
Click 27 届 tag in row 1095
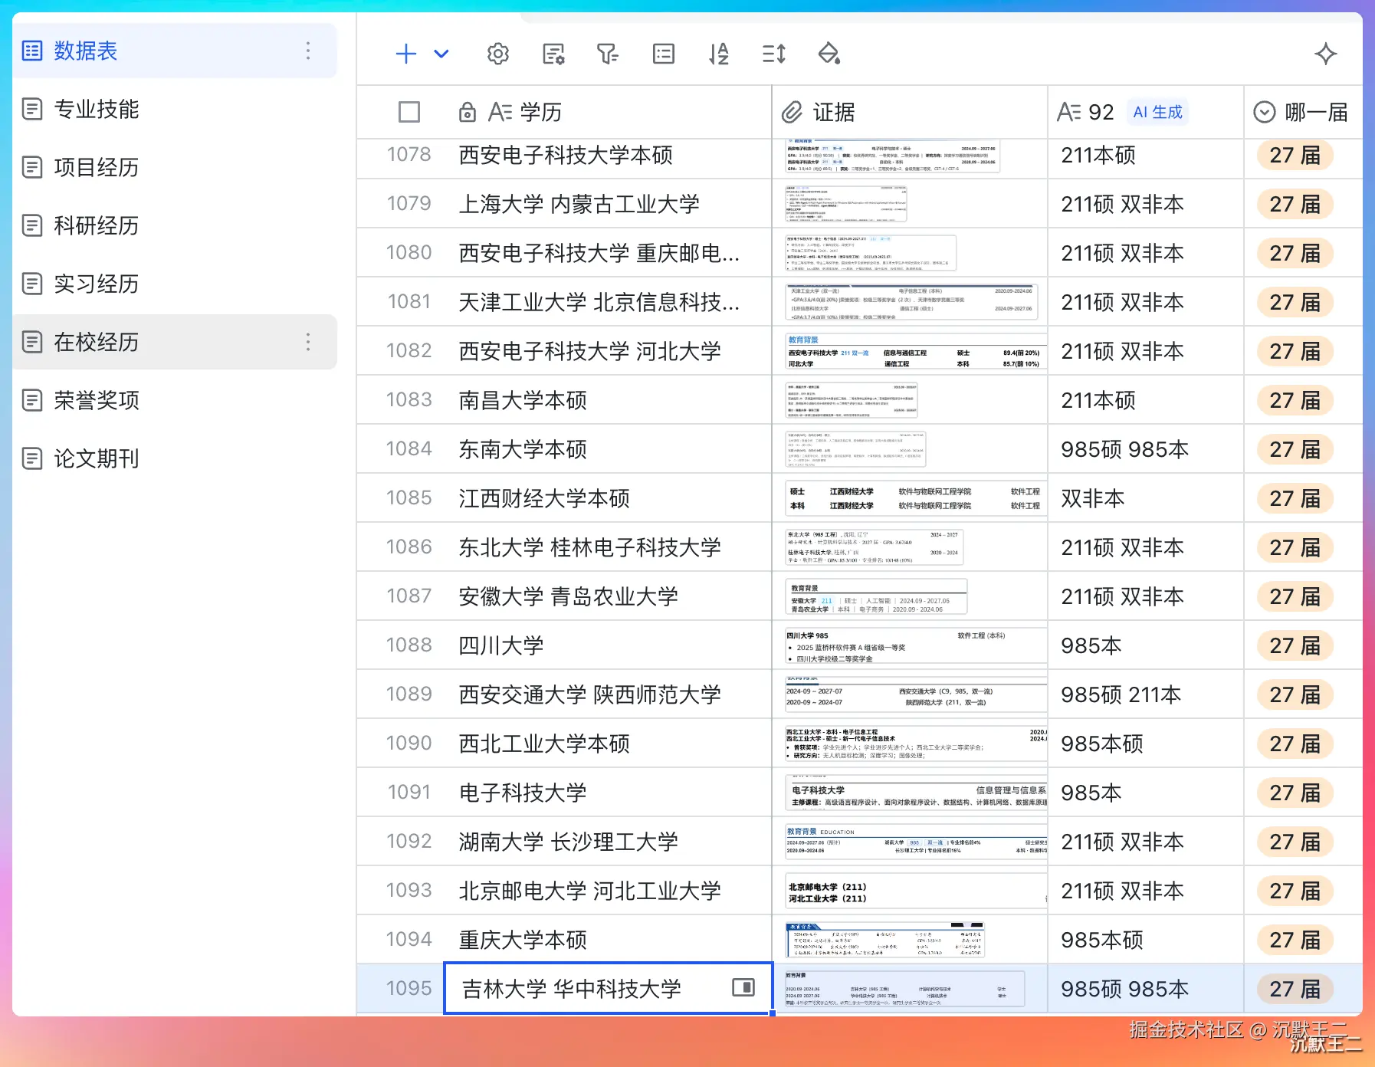click(x=1295, y=989)
